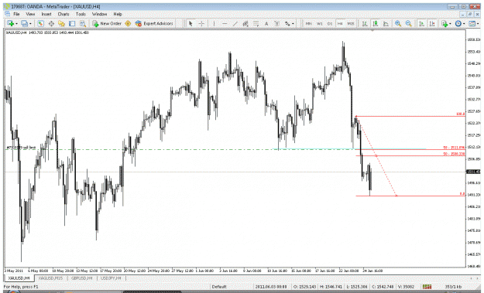Select the Crosshair tool
The image size is (484, 293).
[201, 23]
